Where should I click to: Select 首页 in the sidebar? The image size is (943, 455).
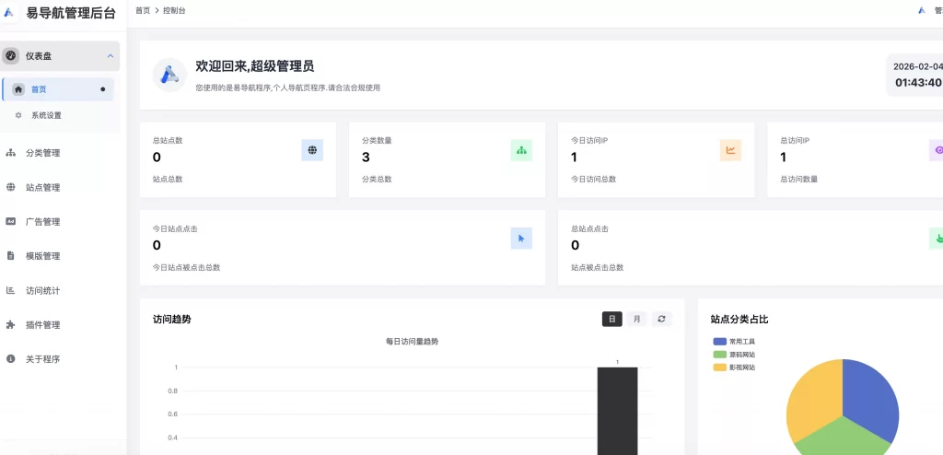(x=58, y=89)
